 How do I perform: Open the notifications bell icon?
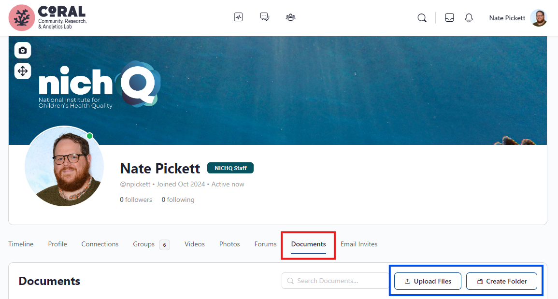pyautogui.click(x=469, y=18)
